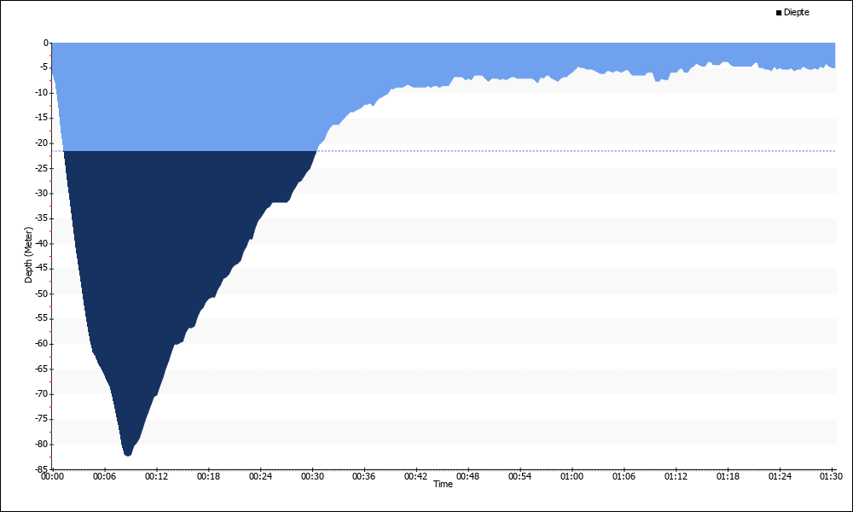Click the -80 depth axis label
The image size is (853, 512).
pos(42,444)
